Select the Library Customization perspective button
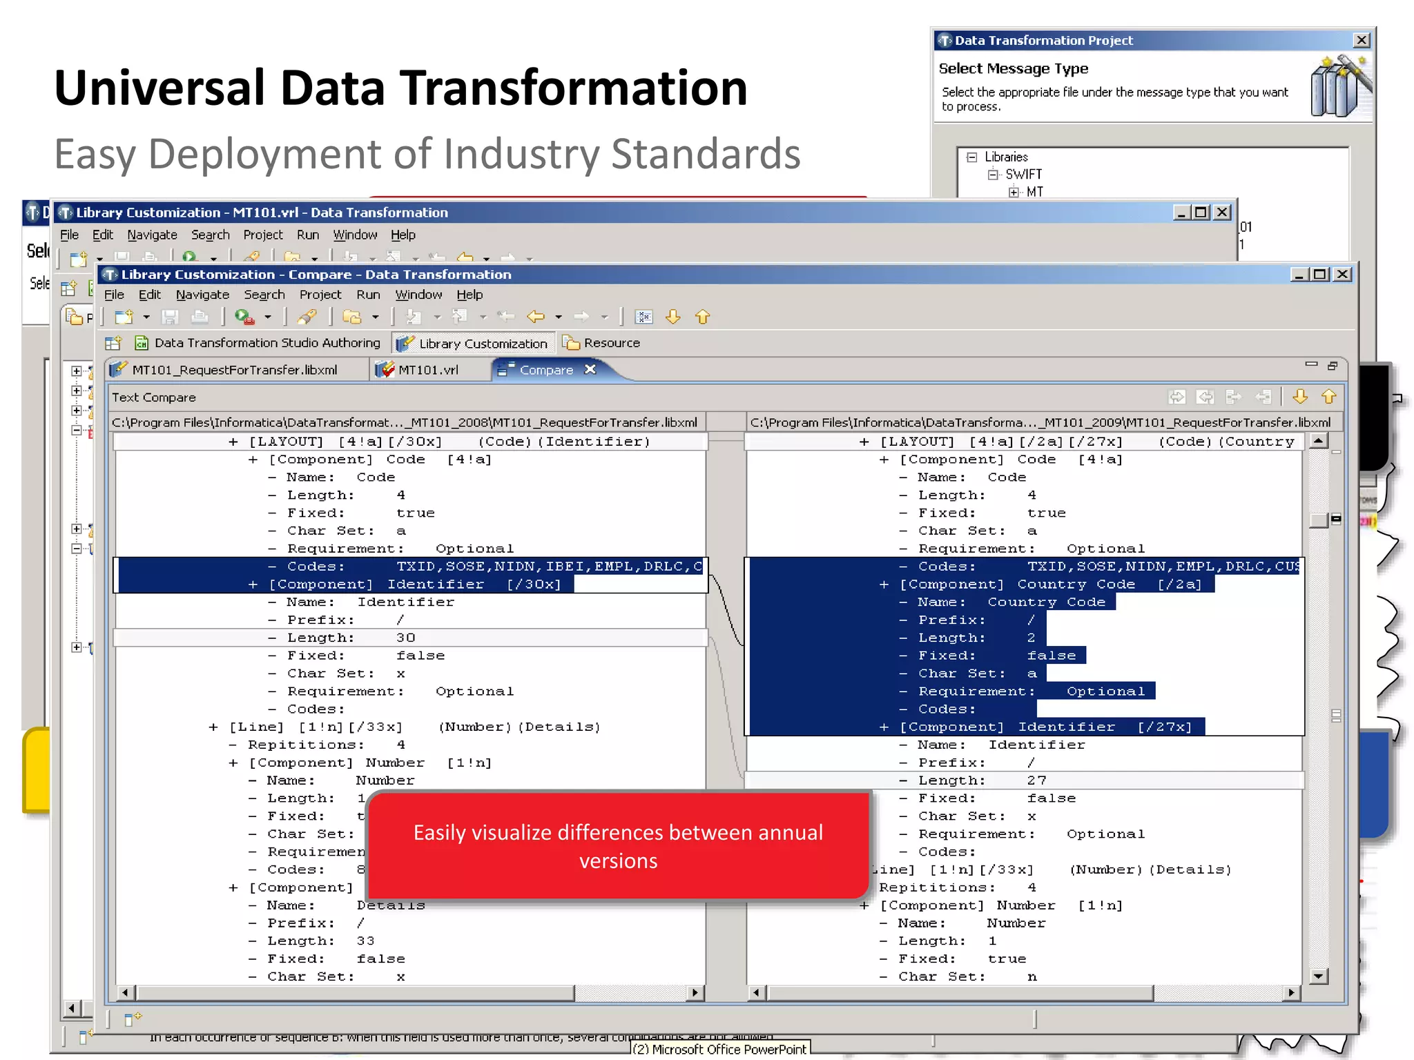 474,343
